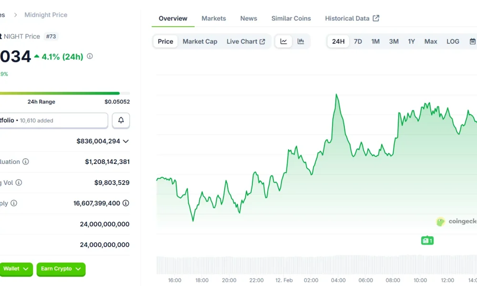Click the external link icon beside Historical Data
Viewport: 477px width, 286px height.
click(x=376, y=18)
